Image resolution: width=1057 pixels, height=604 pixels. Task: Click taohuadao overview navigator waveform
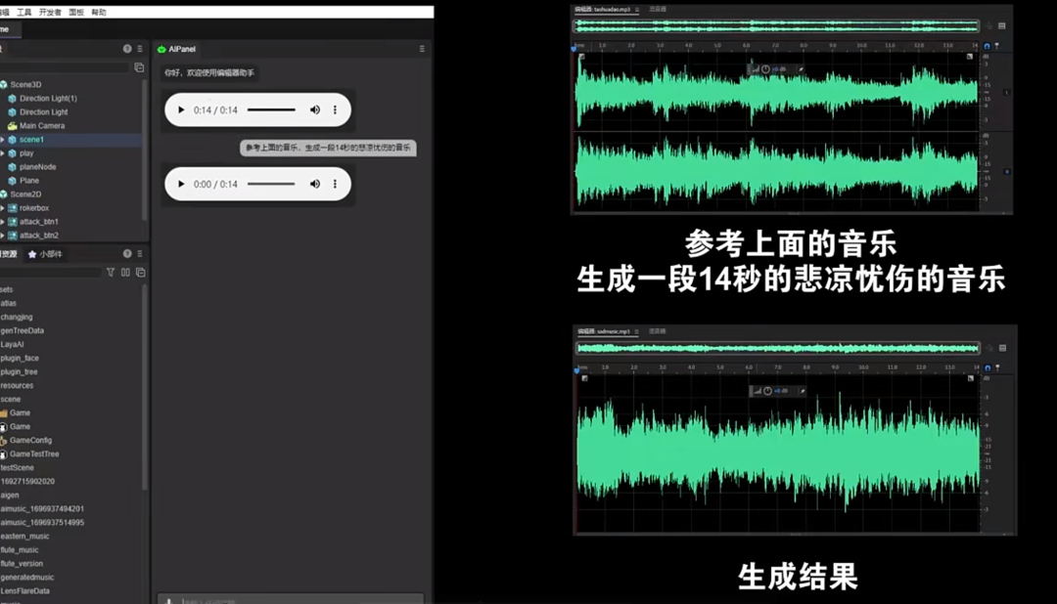(x=776, y=25)
